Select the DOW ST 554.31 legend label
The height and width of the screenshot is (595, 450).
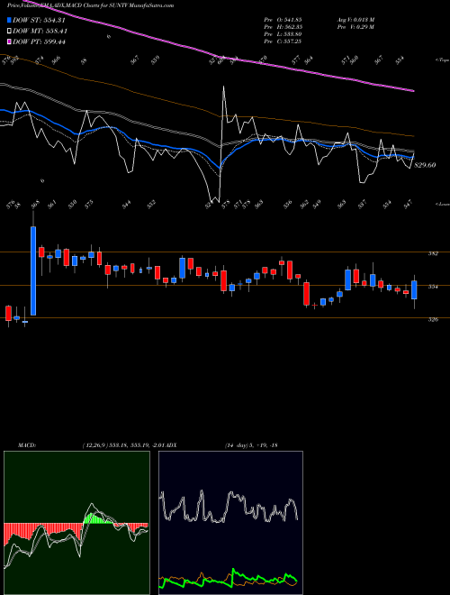point(39,20)
